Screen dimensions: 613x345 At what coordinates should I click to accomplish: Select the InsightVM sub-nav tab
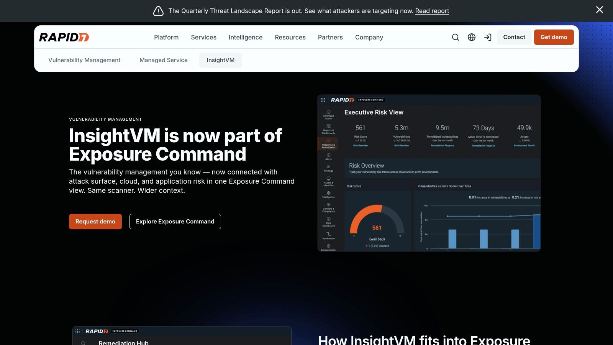click(221, 60)
